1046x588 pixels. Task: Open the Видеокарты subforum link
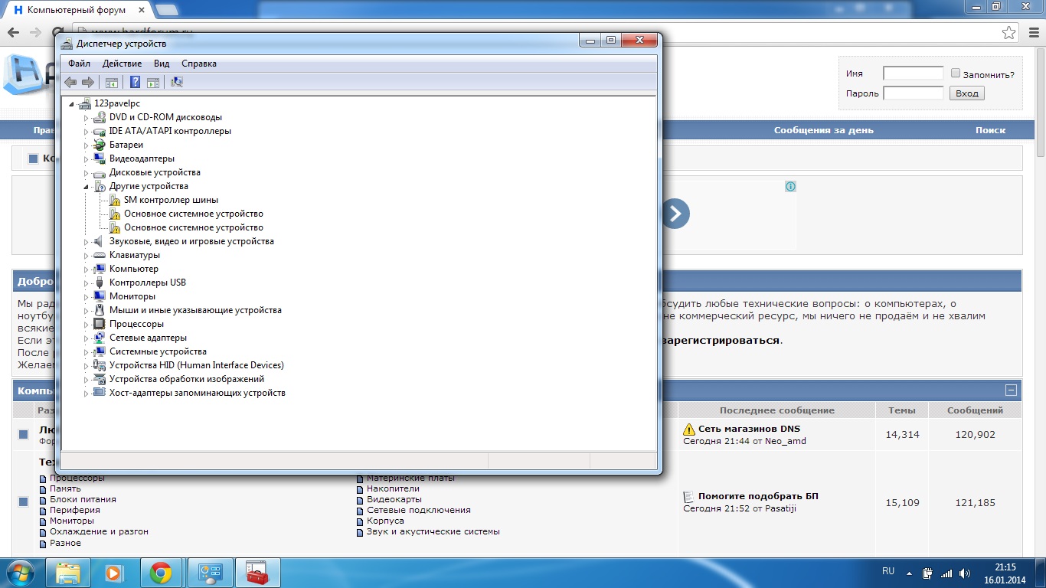click(x=394, y=499)
